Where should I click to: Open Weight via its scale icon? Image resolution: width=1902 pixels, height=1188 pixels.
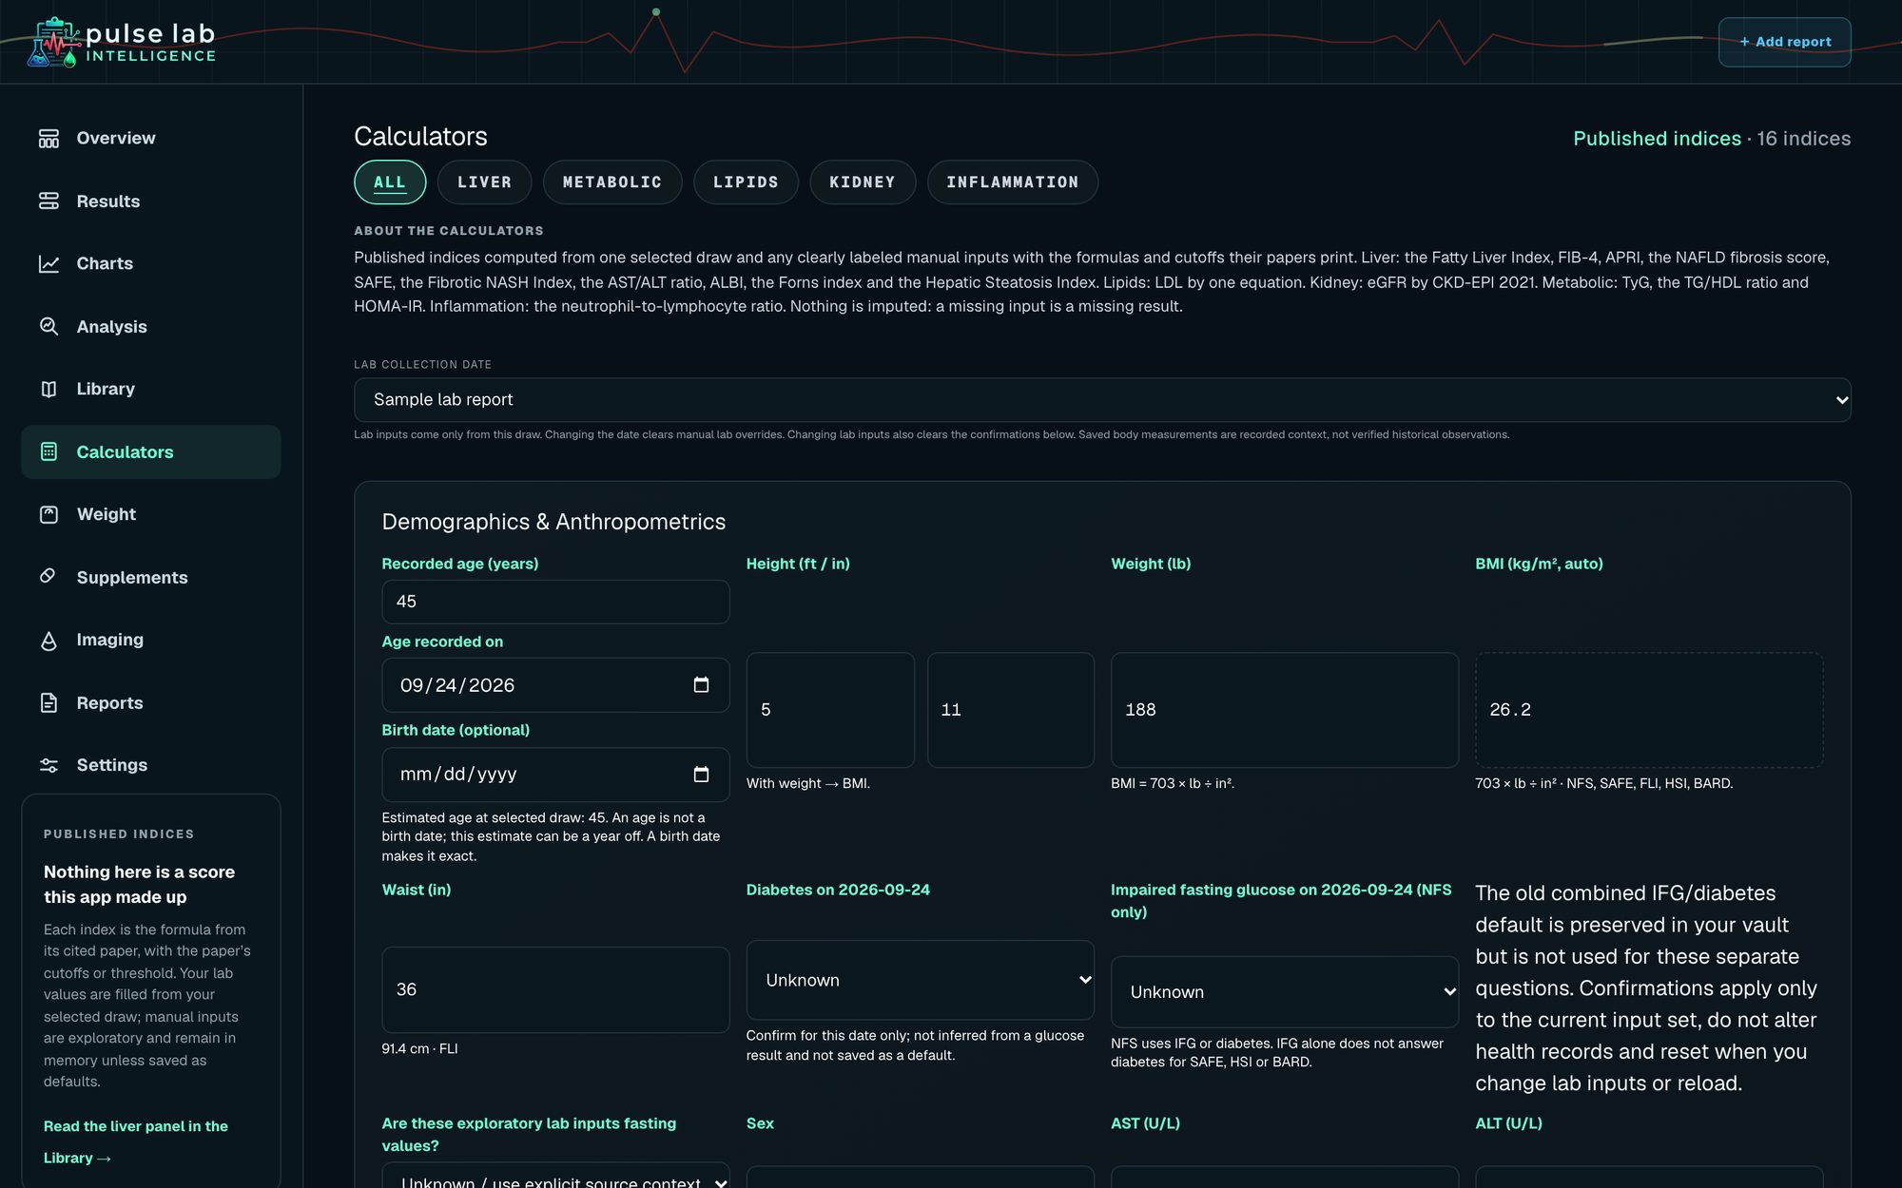click(x=49, y=515)
